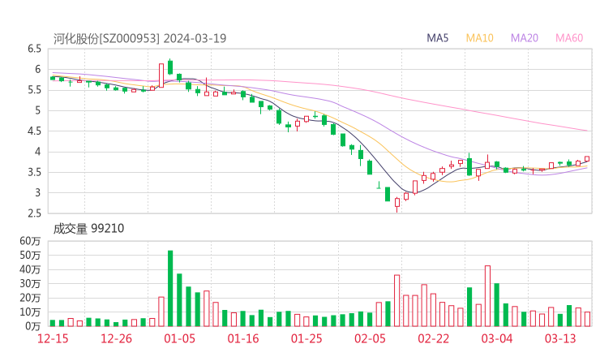Image resolution: width=600 pixels, height=357 pixels.
Task: Click the 成交量 99210 volume label
Action: pyautogui.click(x=88, y=228)
